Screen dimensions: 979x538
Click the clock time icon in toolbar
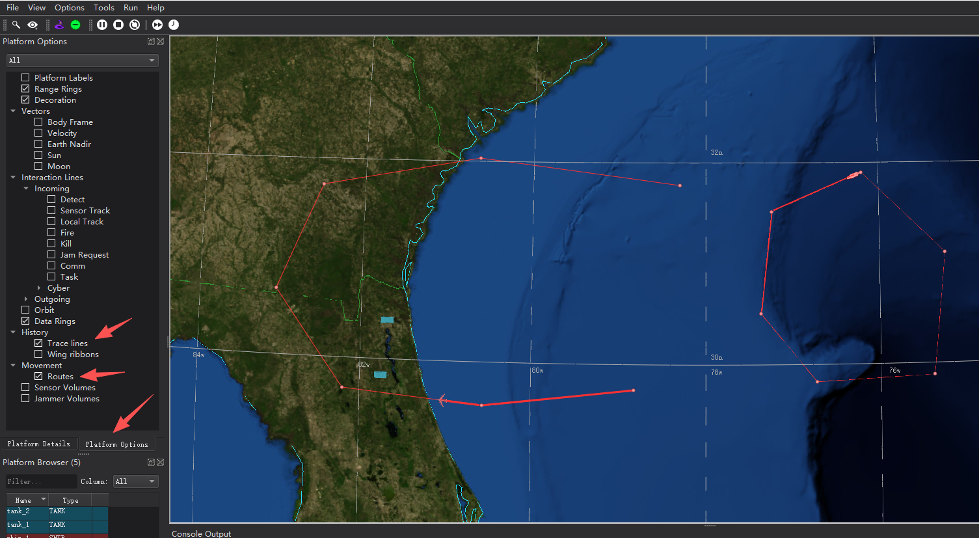click(x=174, y=25)
